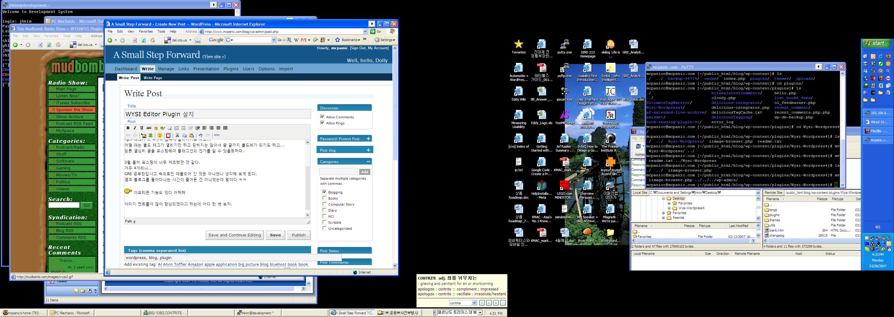The height and width of the screenshot is (317, 894).
Task: Click IE Home icon in WordPress window
Action: click(x=152, y=40)
